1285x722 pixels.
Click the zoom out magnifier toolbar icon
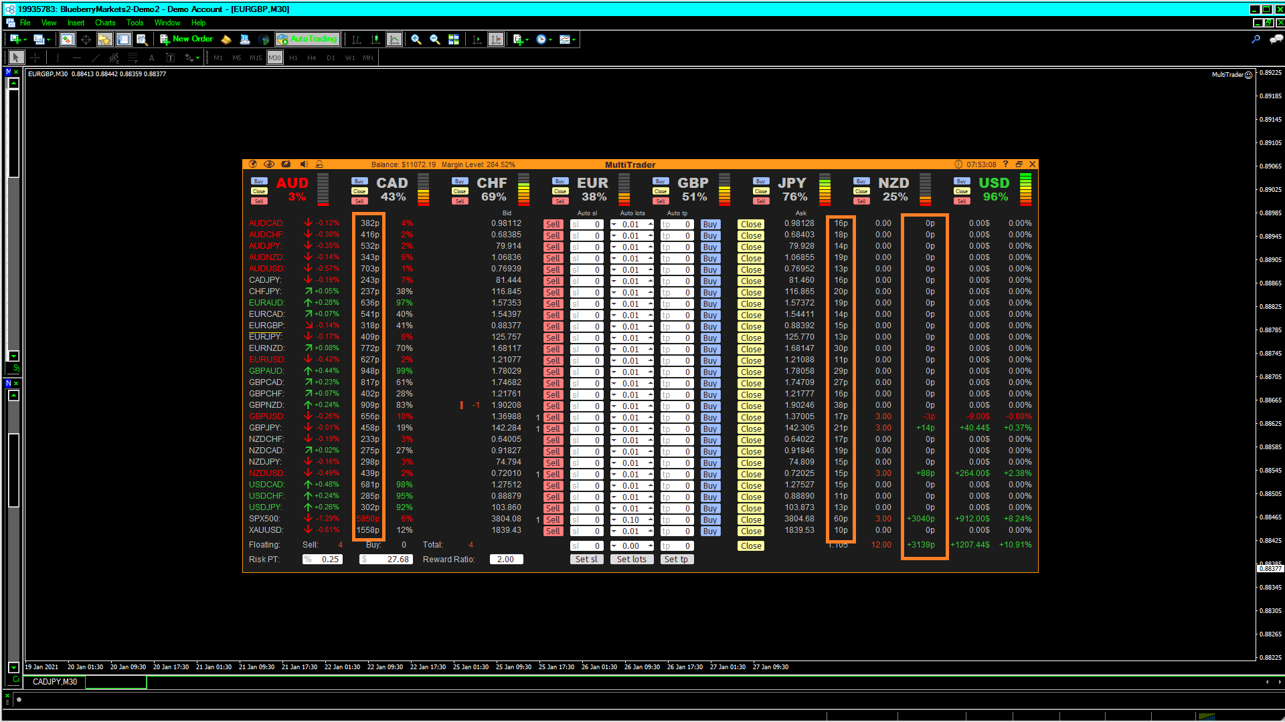434,39
